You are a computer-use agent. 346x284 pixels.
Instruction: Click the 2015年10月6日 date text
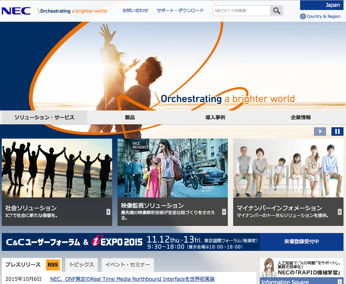click(x=23, y=279)
